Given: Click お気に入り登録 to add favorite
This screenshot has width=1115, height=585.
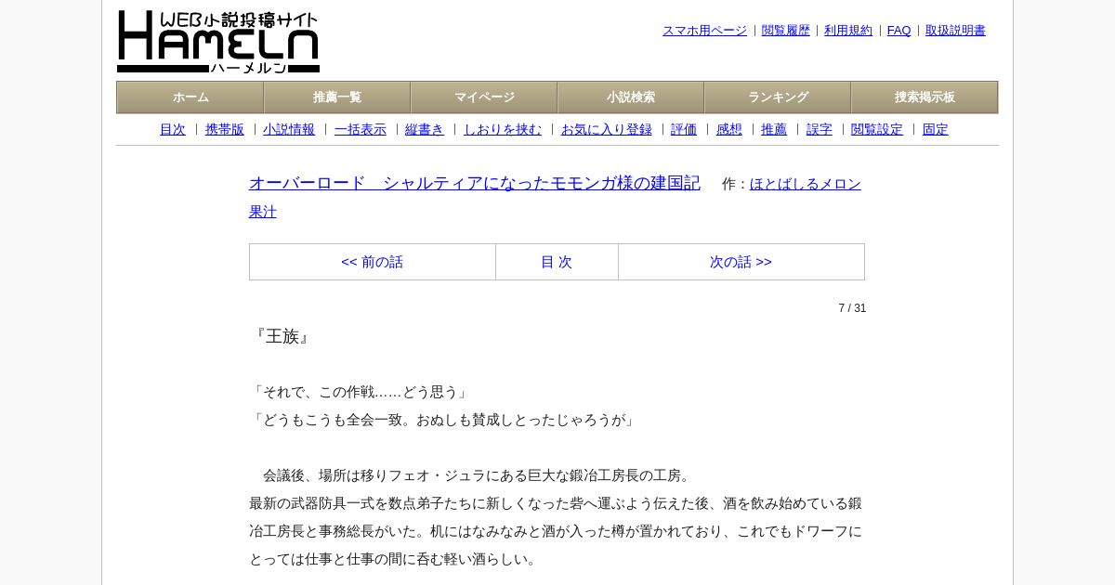Looking at the screenshot, I should point(607,130).
